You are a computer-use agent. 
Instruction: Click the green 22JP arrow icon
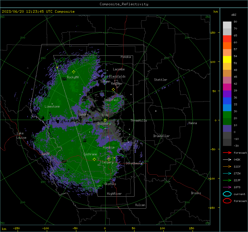point(227,180)
